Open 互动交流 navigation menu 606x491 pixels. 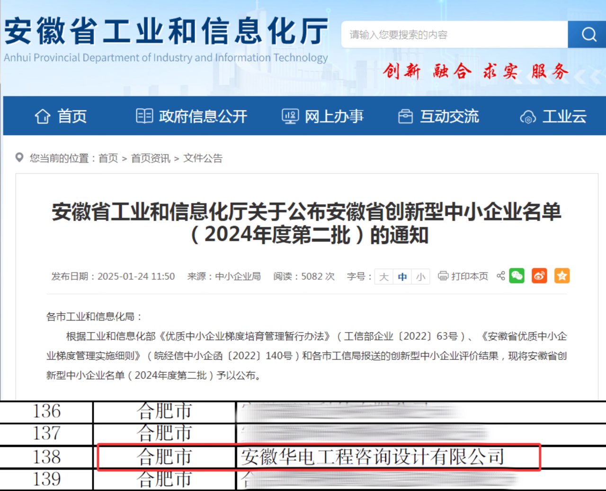(438, 116)
